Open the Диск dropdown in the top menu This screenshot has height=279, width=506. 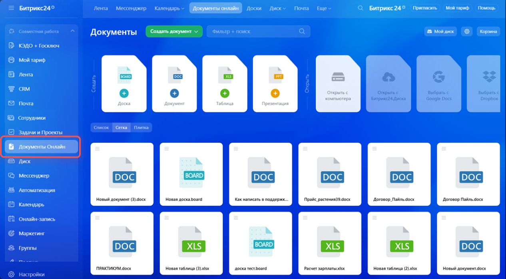[278, 8]
